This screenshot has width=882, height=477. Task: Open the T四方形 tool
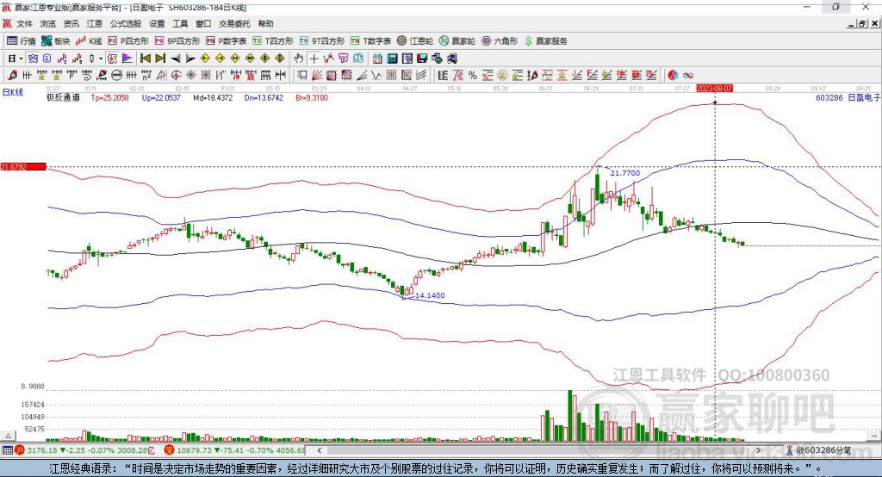click(273, 41)
